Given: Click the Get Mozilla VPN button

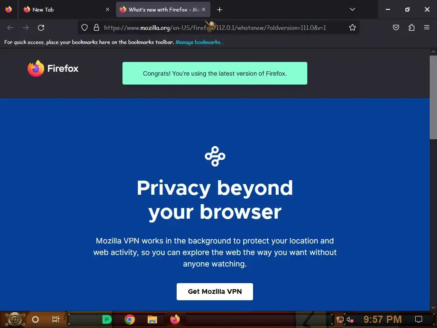Looking at the screenshot, I should (x=215, y=292).
